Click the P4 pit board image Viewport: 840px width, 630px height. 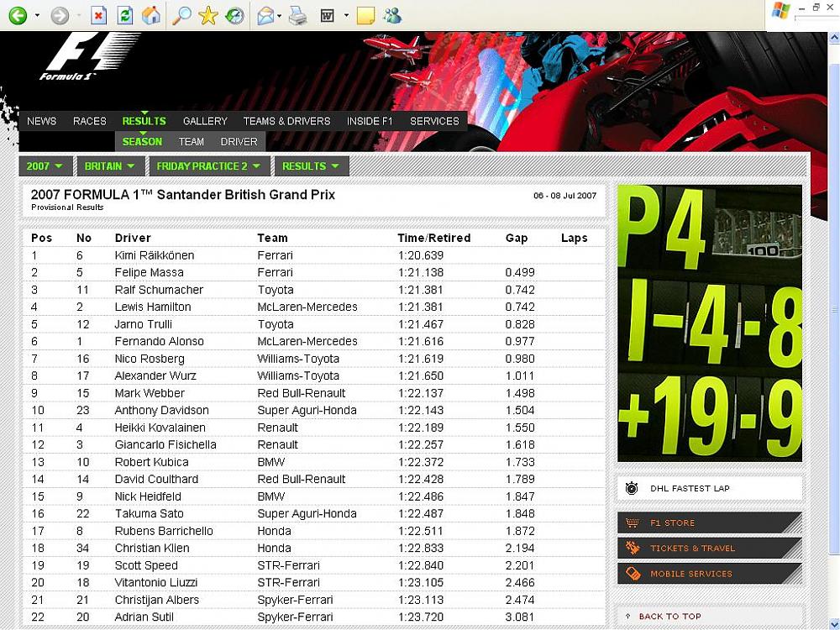tap(710, 323)
